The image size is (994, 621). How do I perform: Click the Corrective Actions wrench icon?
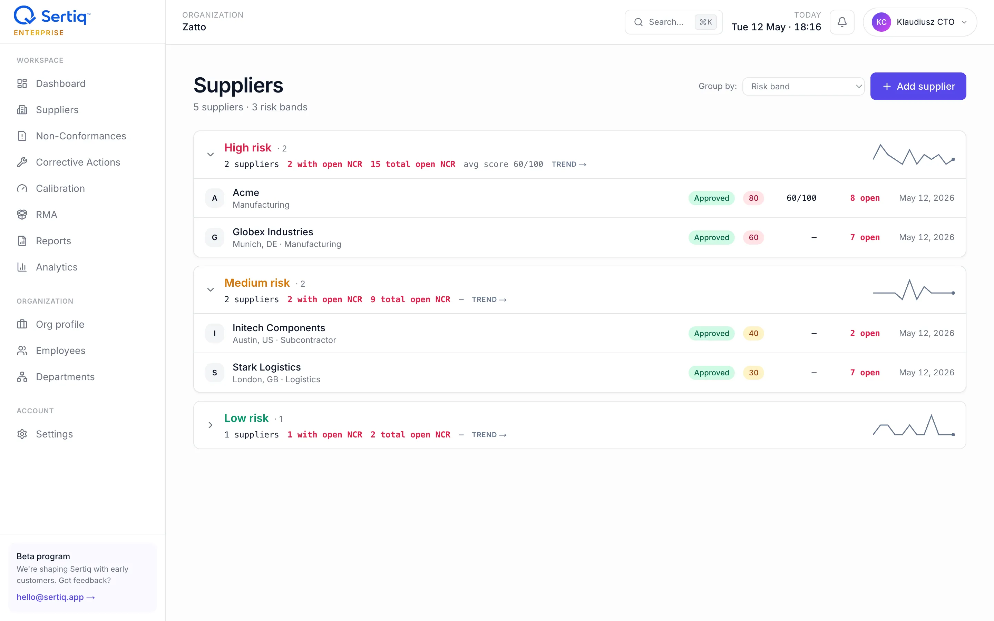click(22, 162)
